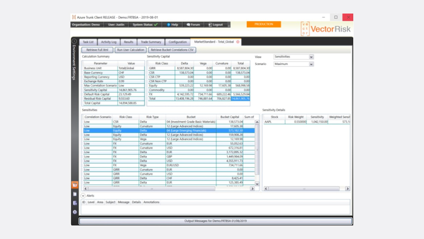Screen dimensions: 424x239
Task: Click right arrow of Sensitivity Details scrollbar
Action: pyautogui.click(x=348, y=188)
